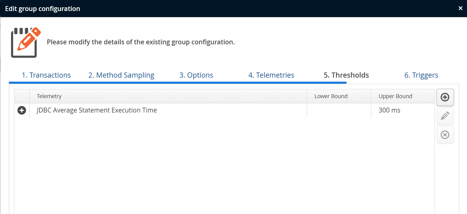Image resolution: width=467 pixels, height=214 pixels.
Task: Click the 300 ms upper bound cell
Action: pos(389,110)
